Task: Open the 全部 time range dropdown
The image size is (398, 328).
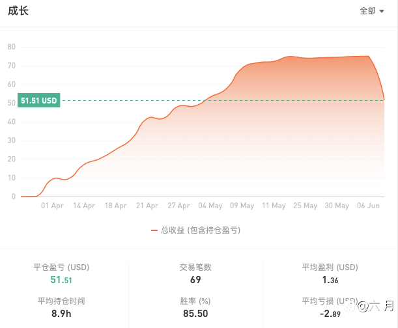Action: (x=371, y=11)
